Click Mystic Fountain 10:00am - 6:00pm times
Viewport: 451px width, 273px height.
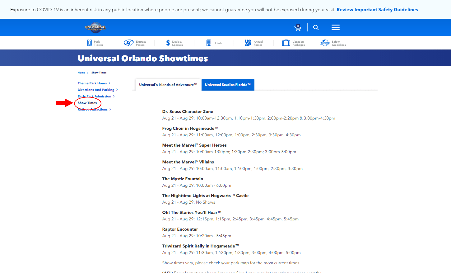(x=197, y=185)
